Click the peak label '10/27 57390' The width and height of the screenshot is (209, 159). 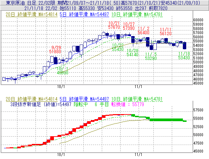coord(129,26)
